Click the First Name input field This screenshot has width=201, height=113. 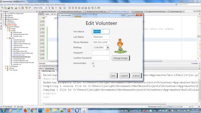coord(100,31)
